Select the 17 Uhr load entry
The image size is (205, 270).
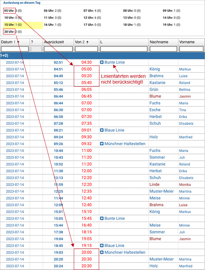(x=92, y=25)
